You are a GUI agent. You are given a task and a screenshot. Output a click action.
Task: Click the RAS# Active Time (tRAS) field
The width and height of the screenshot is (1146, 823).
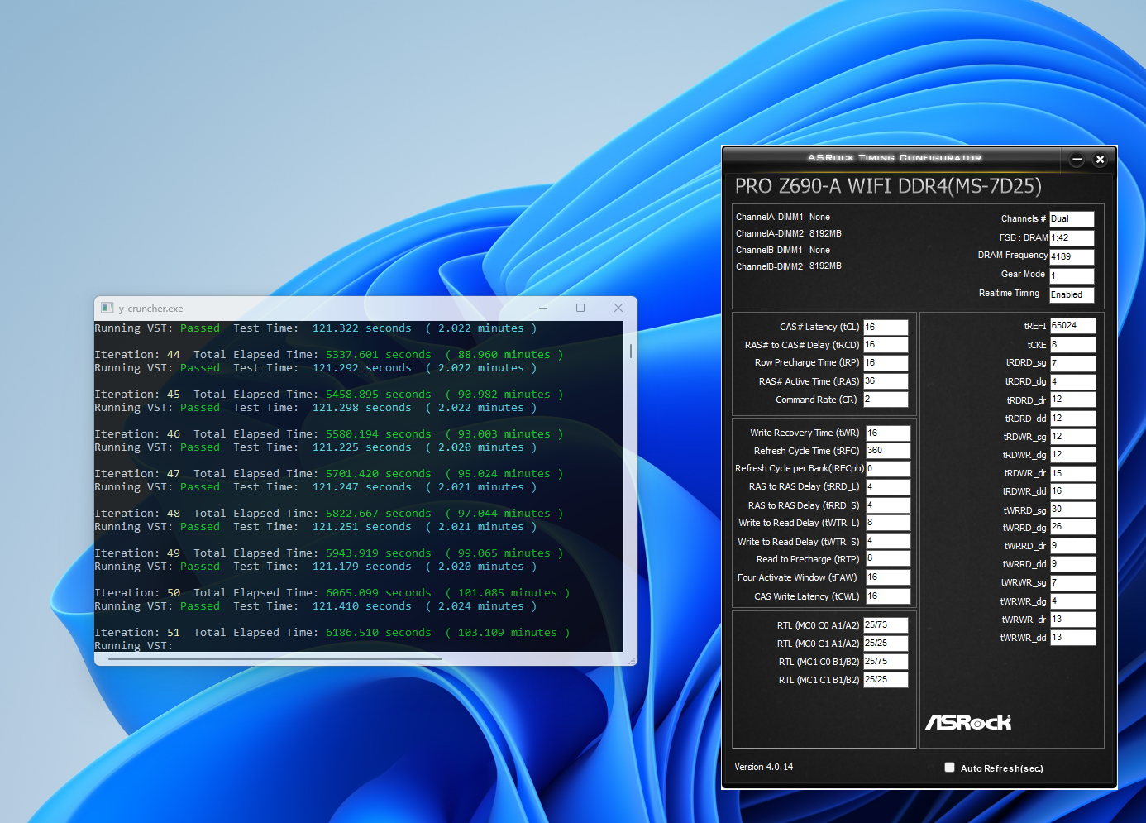pyautogui.click(x=886, y=381)
